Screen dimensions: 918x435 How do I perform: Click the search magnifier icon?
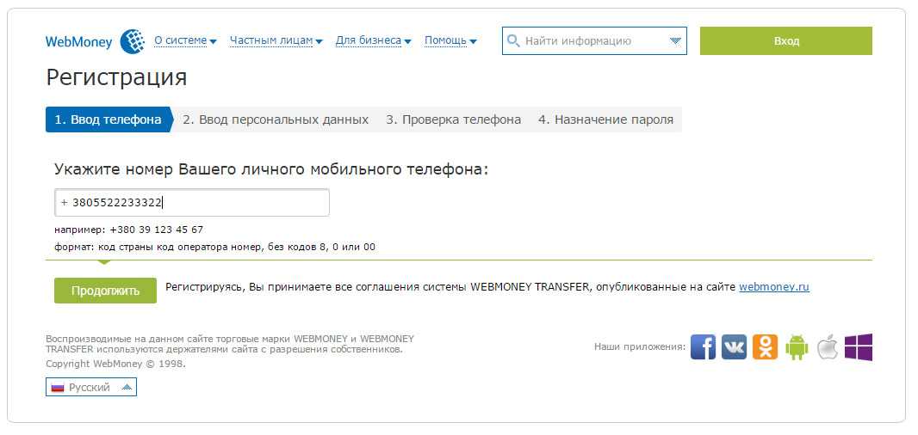pos(513,41)
